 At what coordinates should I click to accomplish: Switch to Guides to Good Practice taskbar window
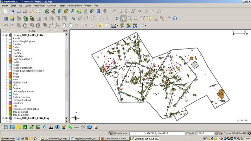point(115,138)
